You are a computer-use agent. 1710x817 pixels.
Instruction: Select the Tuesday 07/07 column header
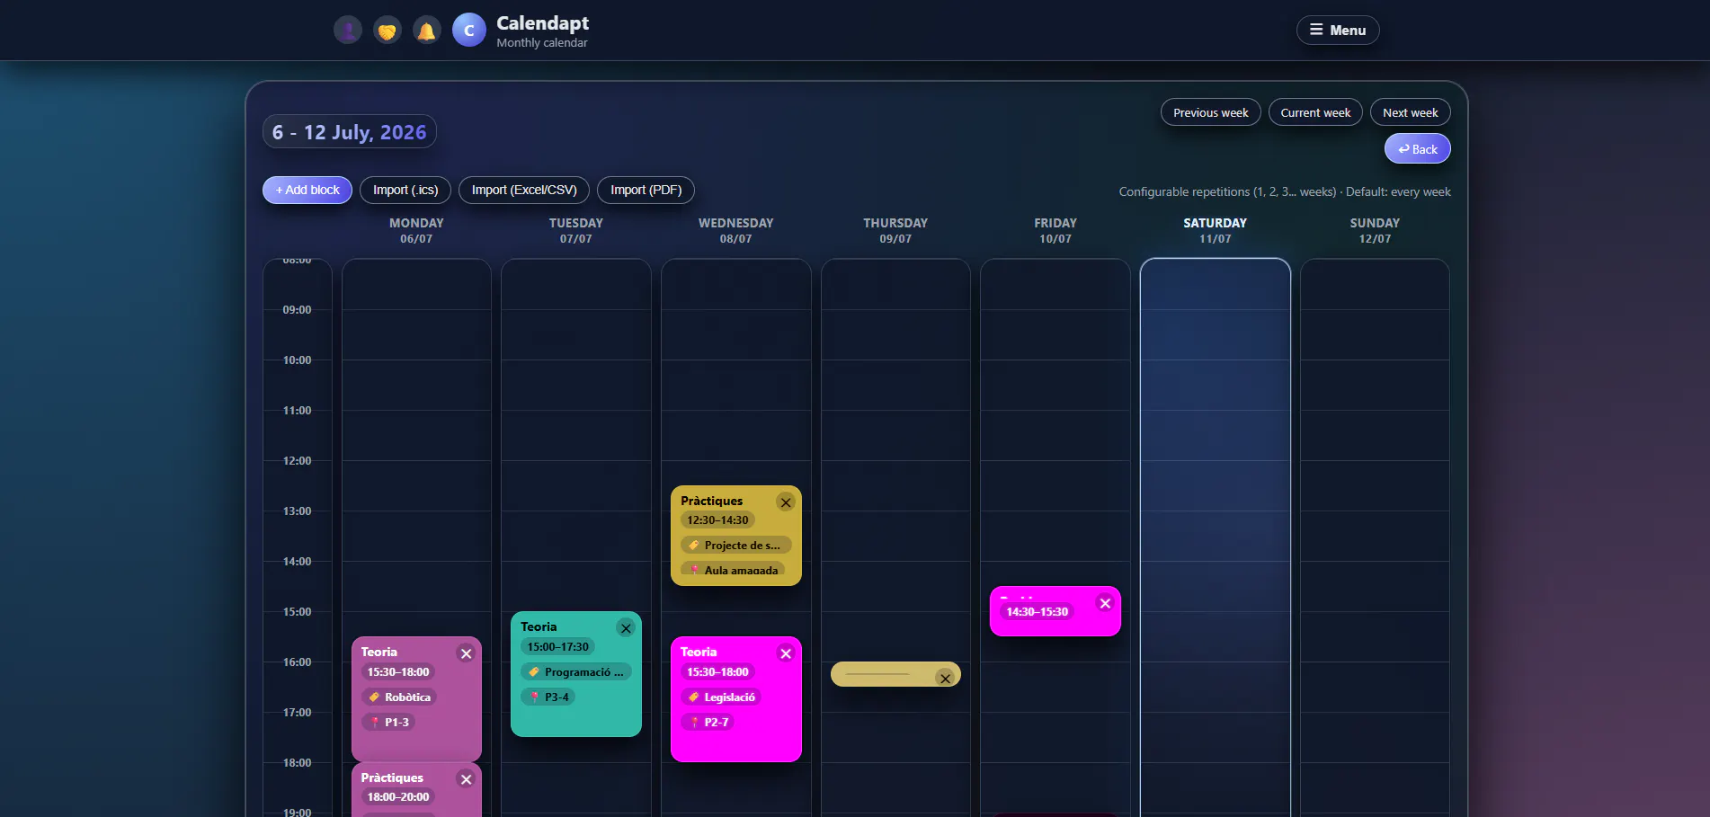[x=576, y=230]
